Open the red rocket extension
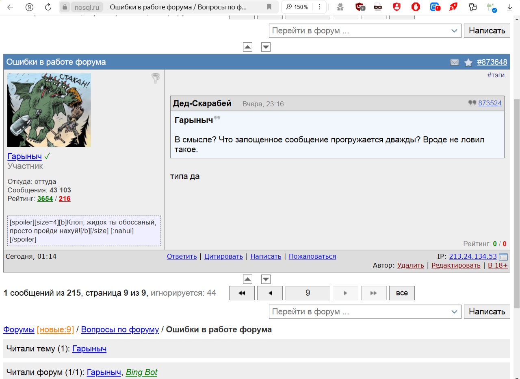The image size is (520, 379). point(453,7)
